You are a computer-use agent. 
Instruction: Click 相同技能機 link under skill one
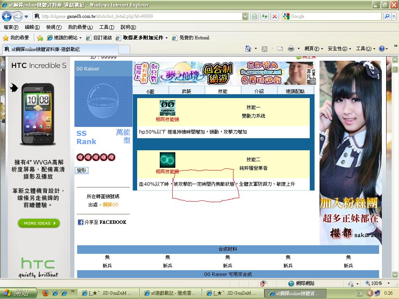click(x=168, y=119)
